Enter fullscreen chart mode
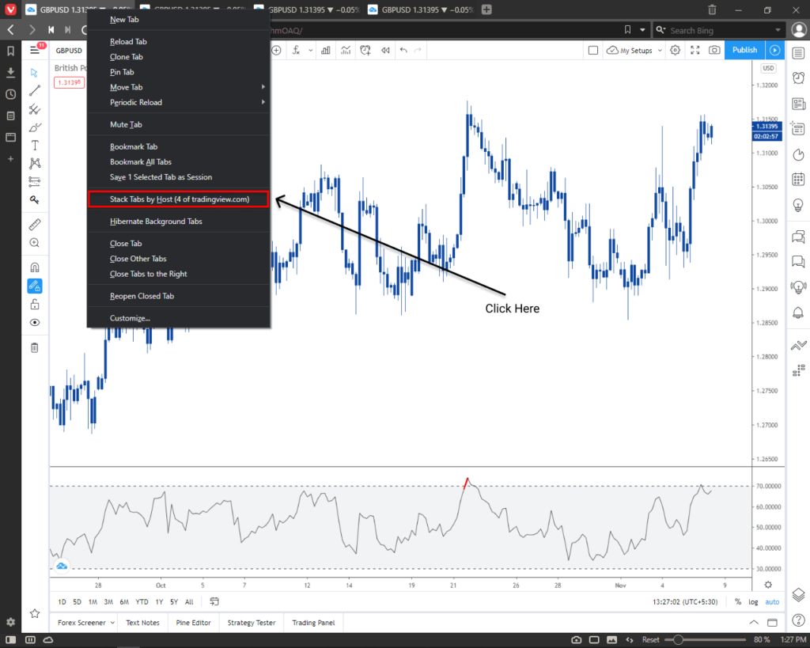Screen dimensions: 810x648 tap(695, 50)
